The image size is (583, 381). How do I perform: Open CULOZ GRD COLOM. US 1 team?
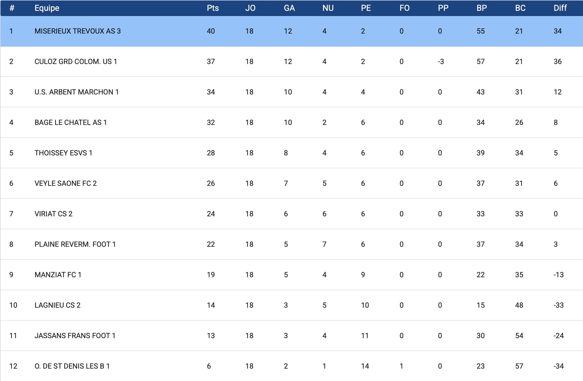click(76, 62)
